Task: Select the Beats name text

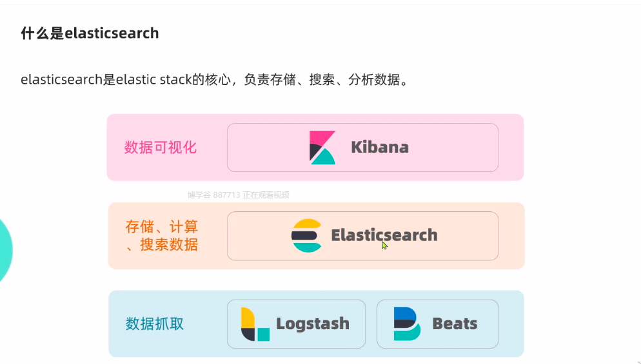Action: [455, 323]
